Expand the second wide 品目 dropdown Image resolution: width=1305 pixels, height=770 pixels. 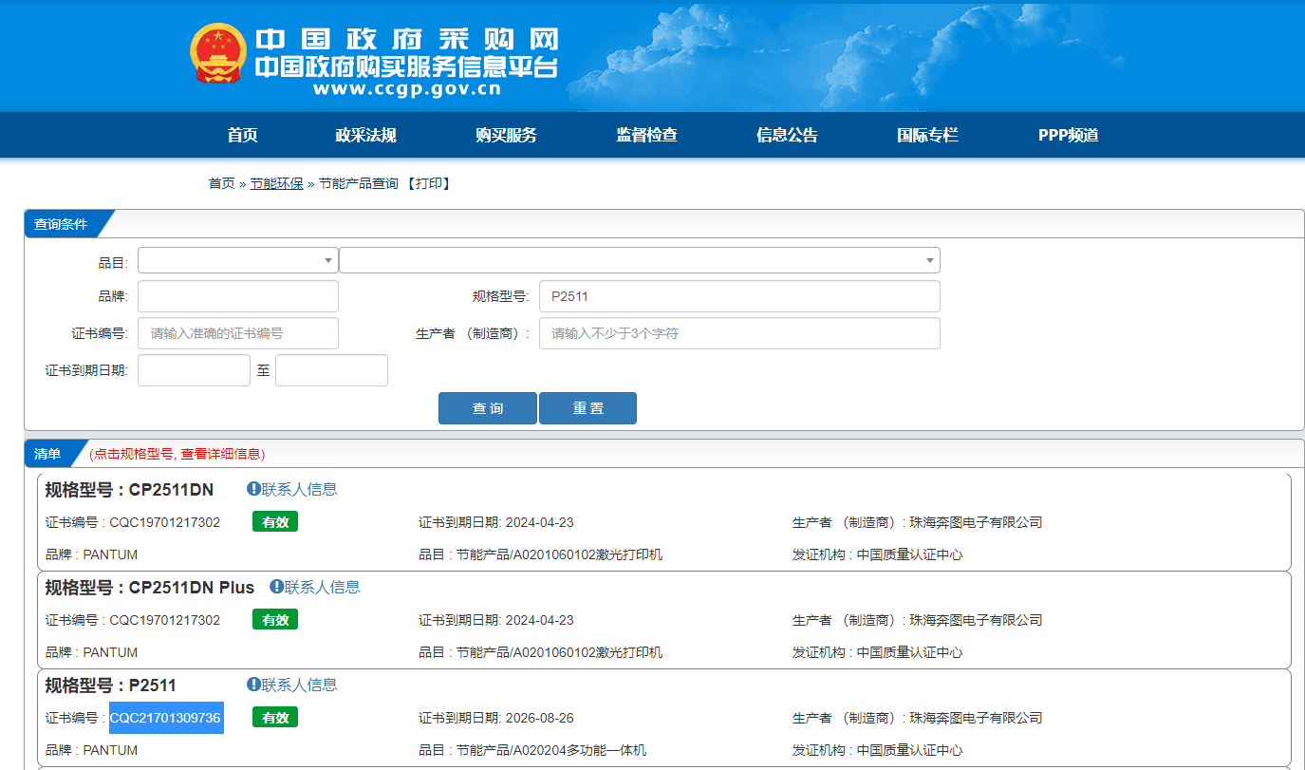coord(640,260)
